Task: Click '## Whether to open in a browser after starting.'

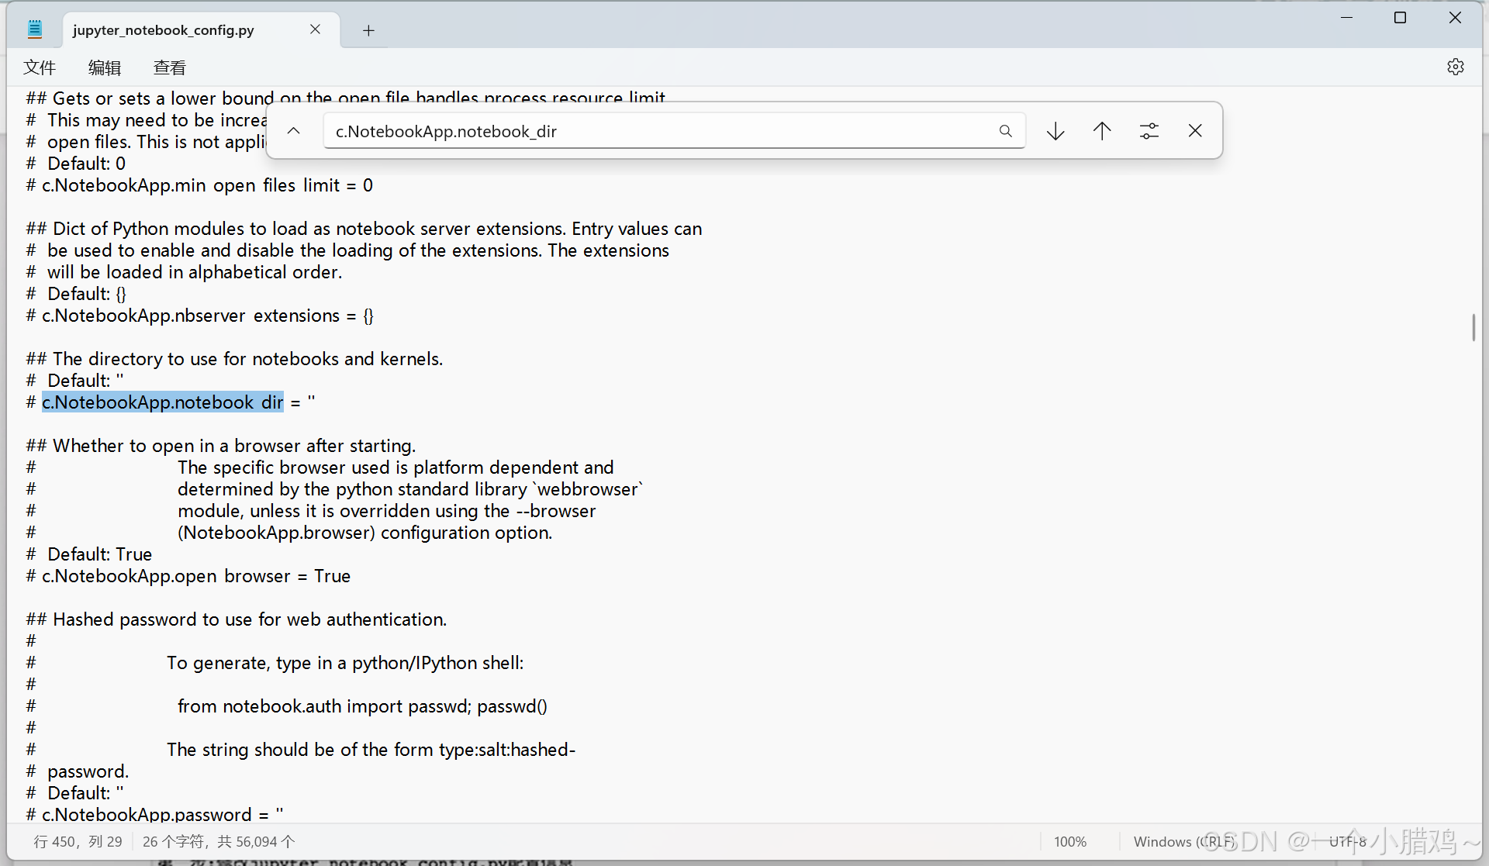Action: tap(221, 446)
